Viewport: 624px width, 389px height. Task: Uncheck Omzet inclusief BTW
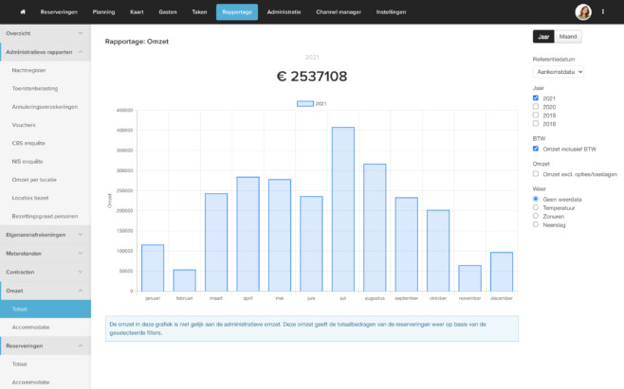tap(536, 149)
